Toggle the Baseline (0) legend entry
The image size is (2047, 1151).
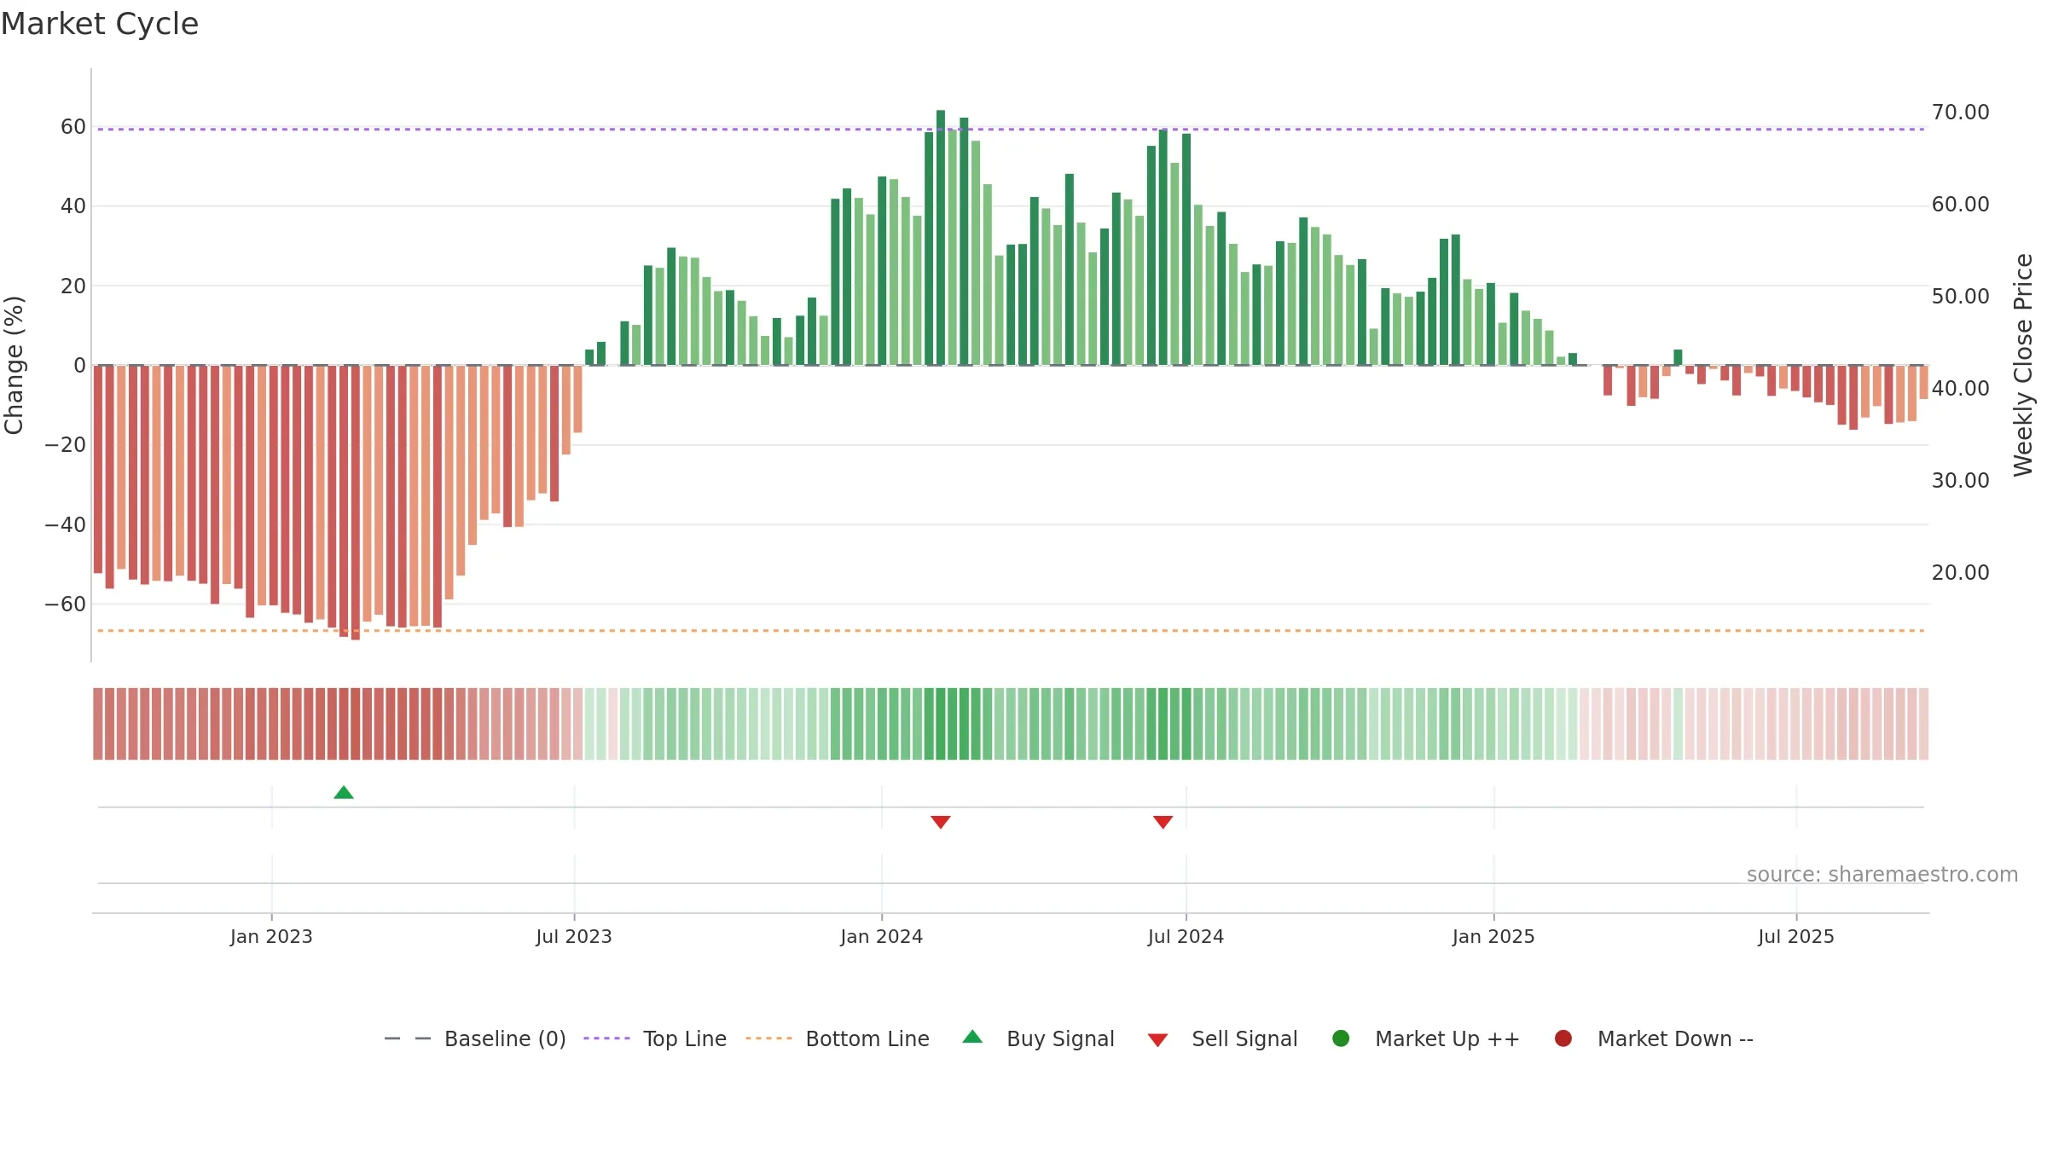[475, 1038]
